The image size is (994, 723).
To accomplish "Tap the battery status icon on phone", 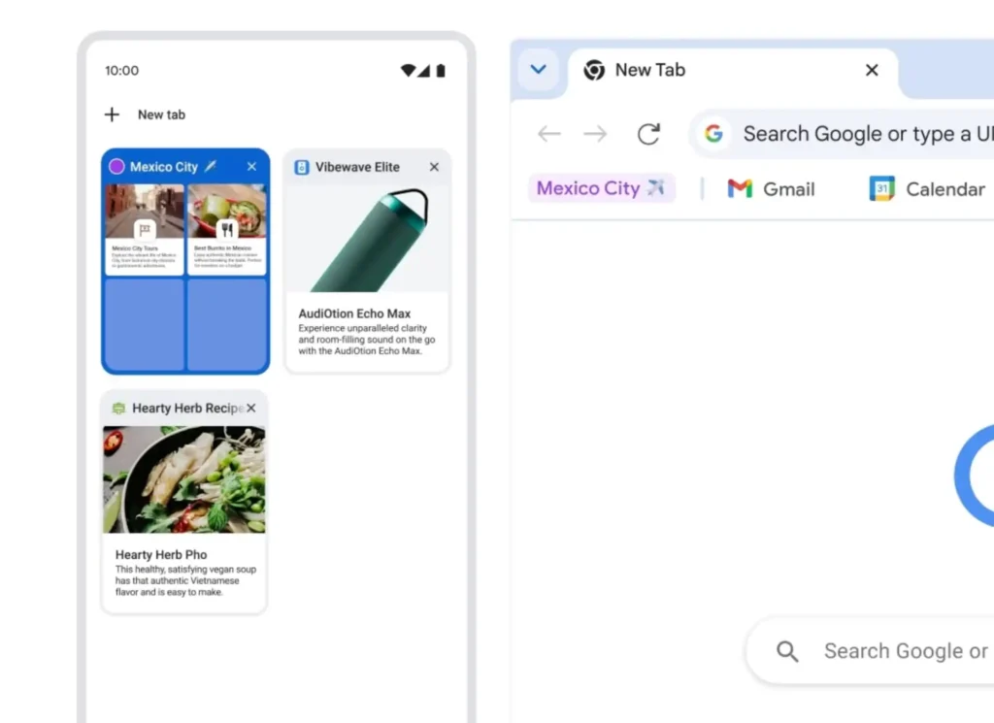I will pos(441,70).
